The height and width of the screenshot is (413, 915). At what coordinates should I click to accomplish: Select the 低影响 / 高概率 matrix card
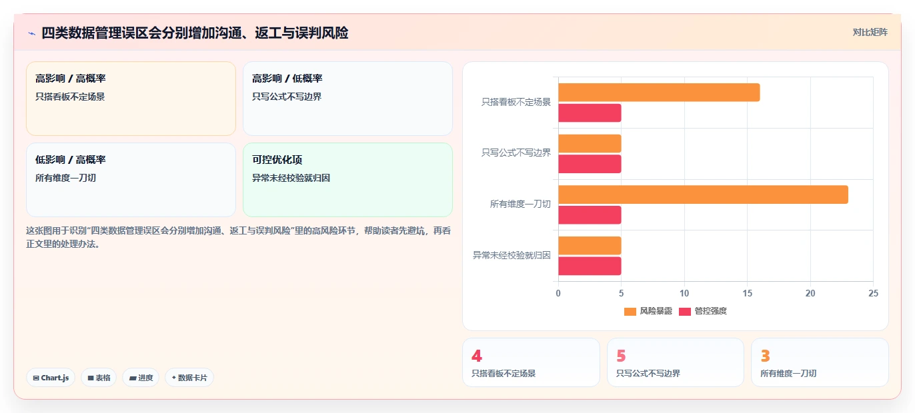(131, 180)
